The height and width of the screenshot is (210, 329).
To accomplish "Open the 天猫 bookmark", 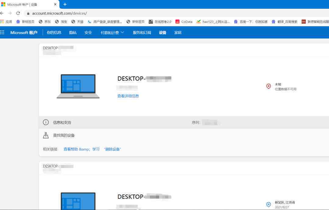I will click(77, 22).
